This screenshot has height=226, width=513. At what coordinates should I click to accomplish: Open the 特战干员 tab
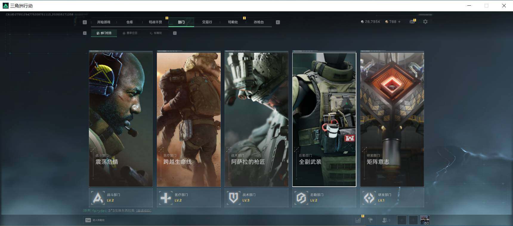[155, 22]
